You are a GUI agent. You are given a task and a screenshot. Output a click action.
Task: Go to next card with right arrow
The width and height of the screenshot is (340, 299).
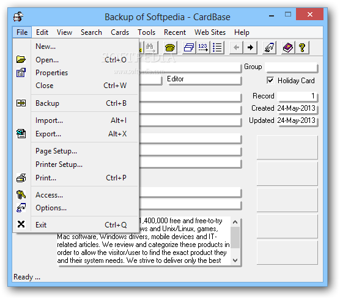[x=250, y=47]
